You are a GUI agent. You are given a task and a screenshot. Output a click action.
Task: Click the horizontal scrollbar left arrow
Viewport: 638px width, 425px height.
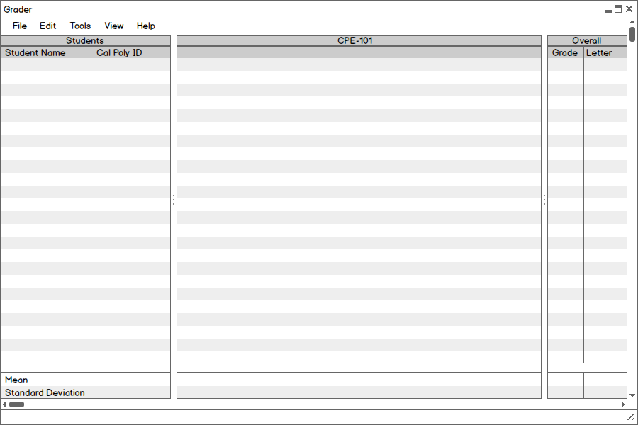pyautogui.click(x=4, y=404)
